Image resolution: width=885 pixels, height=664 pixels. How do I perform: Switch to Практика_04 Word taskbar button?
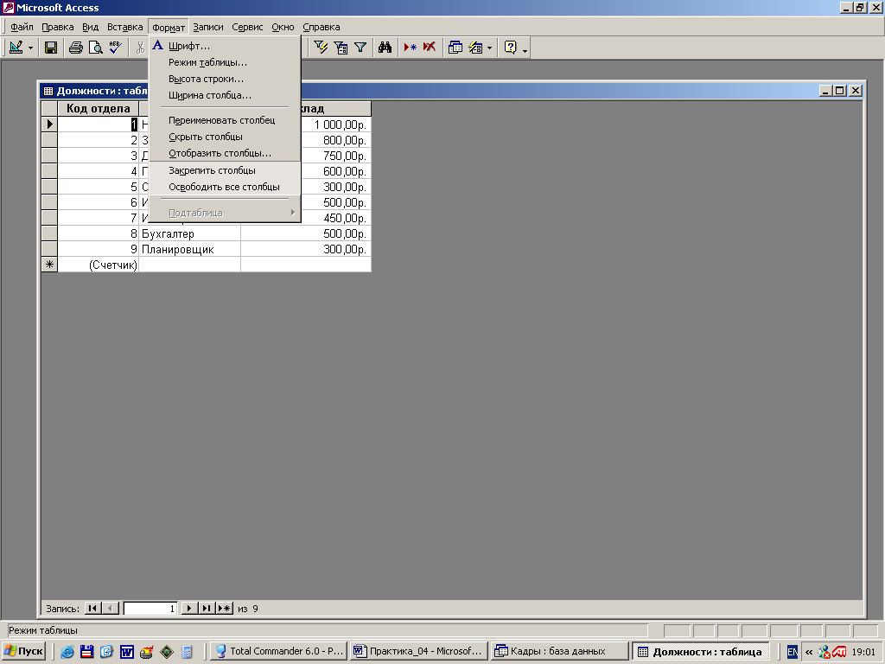(418, 651)
